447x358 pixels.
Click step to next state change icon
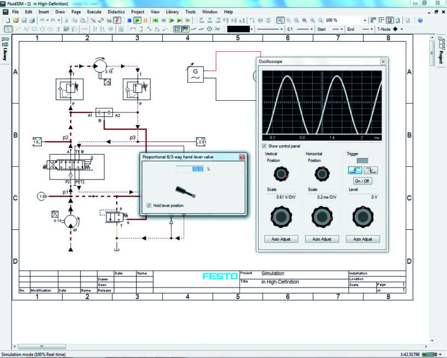click(179, 20)
